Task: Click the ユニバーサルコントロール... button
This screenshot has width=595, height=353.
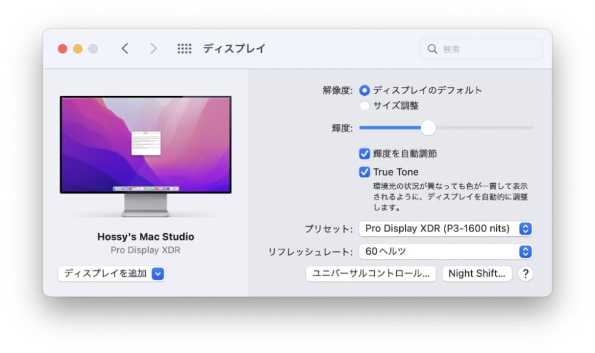Action: click(371, 274)
